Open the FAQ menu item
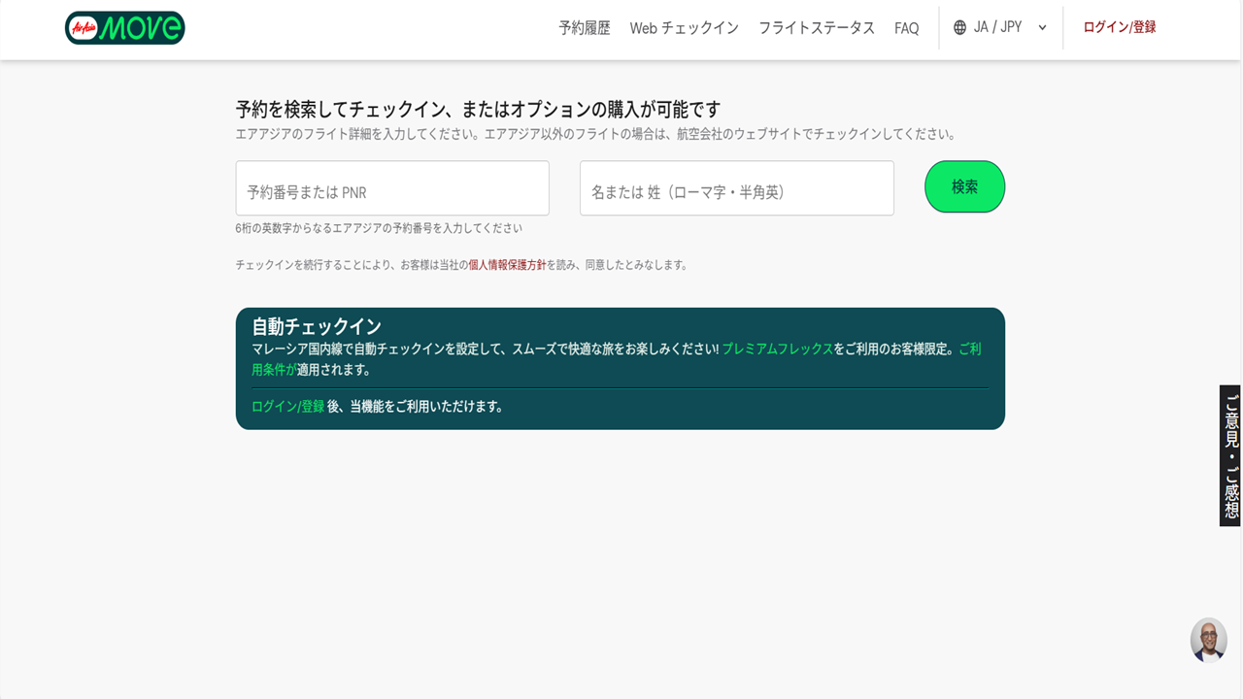 click(906, 28)
